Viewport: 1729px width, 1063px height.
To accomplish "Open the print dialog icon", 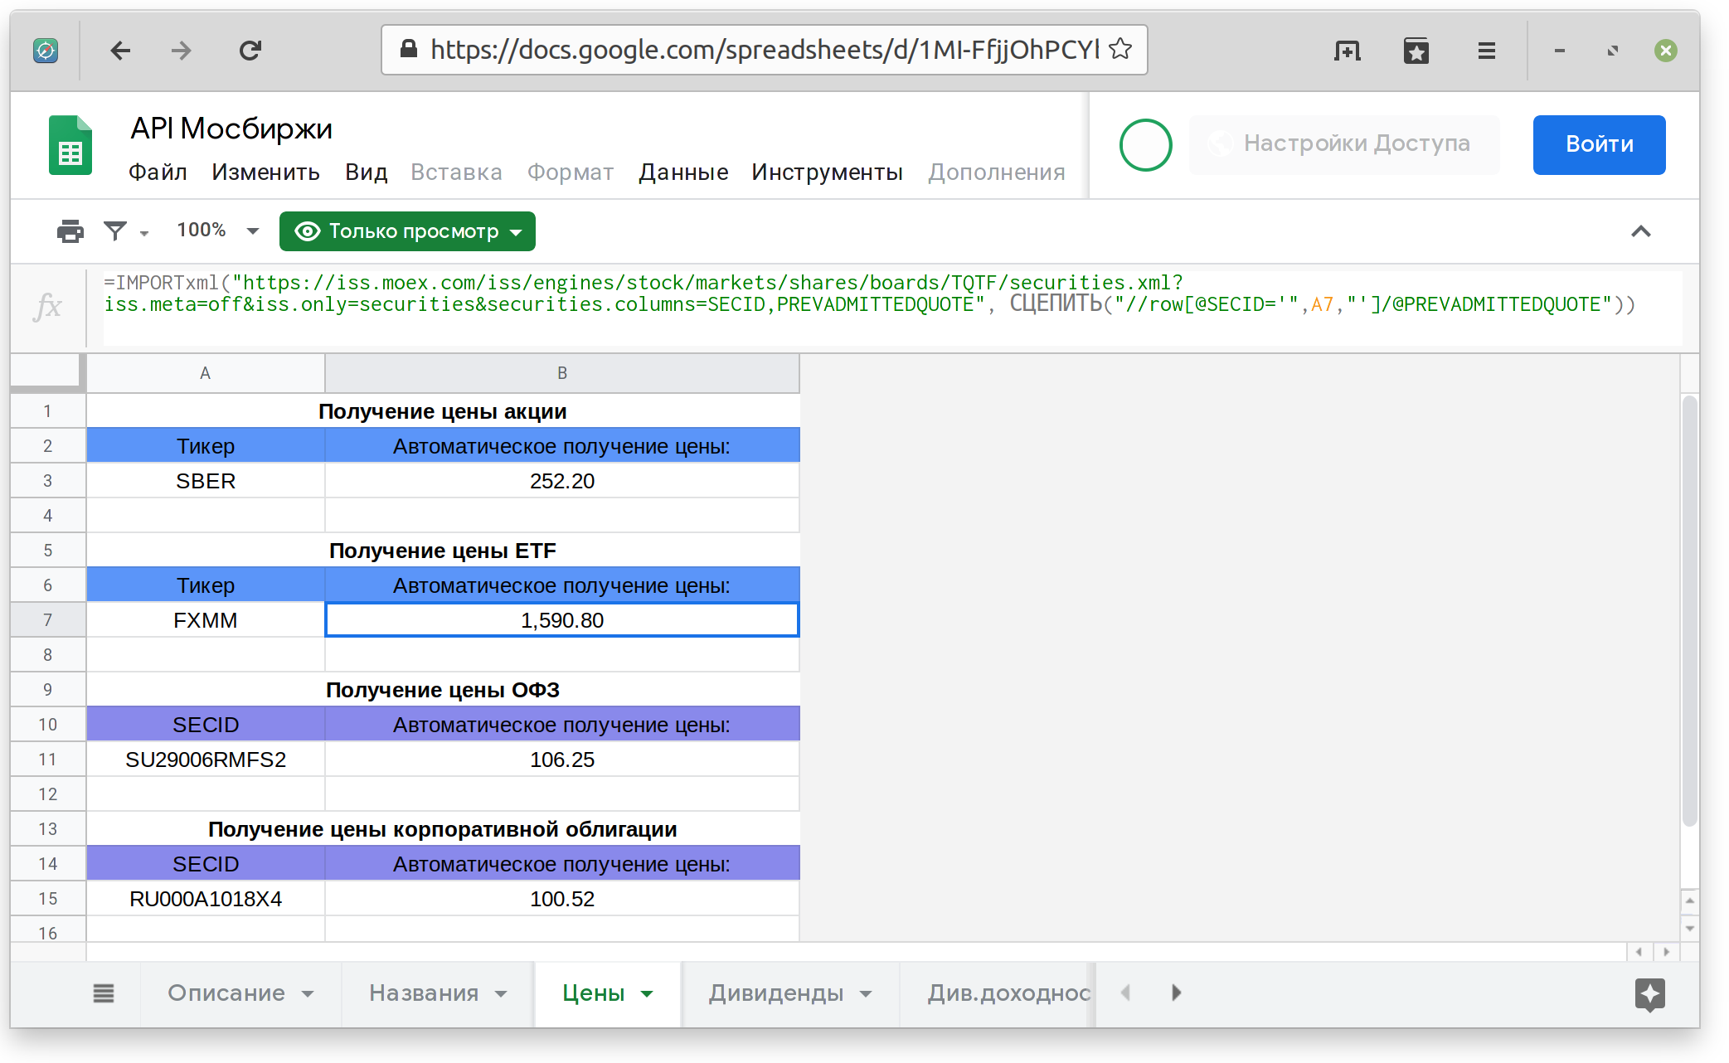I will coord(70,231).
